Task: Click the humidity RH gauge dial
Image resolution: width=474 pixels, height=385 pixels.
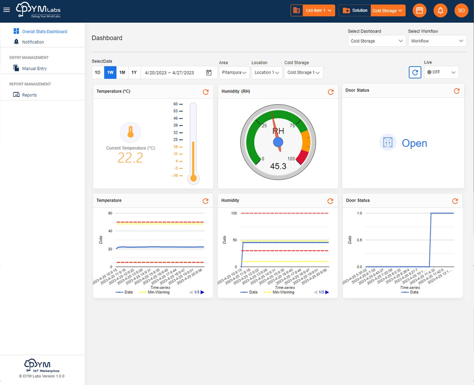Action: (x=278, y=142)
